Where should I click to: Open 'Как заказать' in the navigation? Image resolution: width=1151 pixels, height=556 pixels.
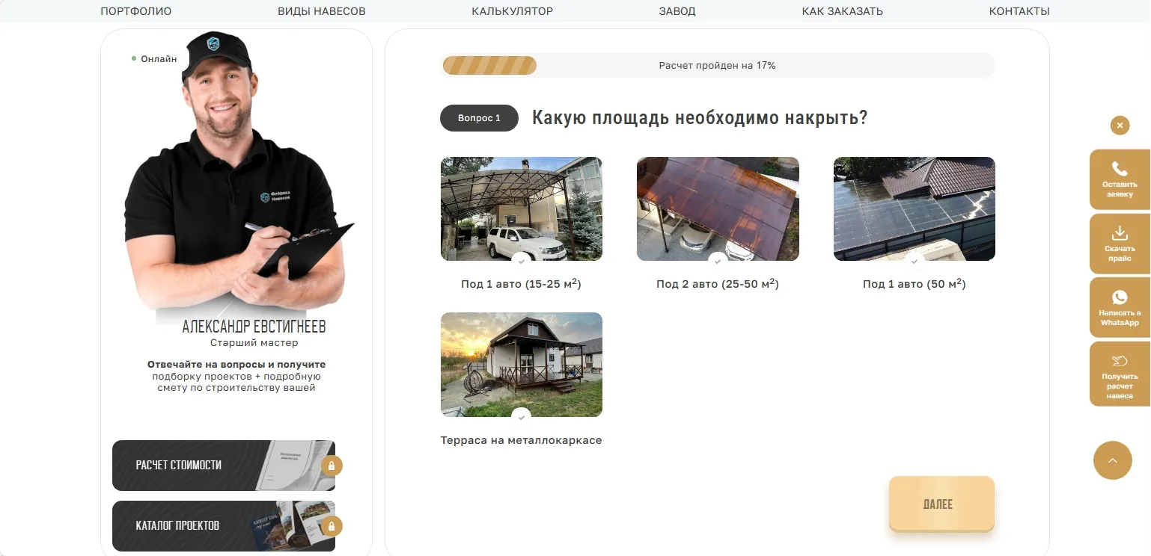843,11
